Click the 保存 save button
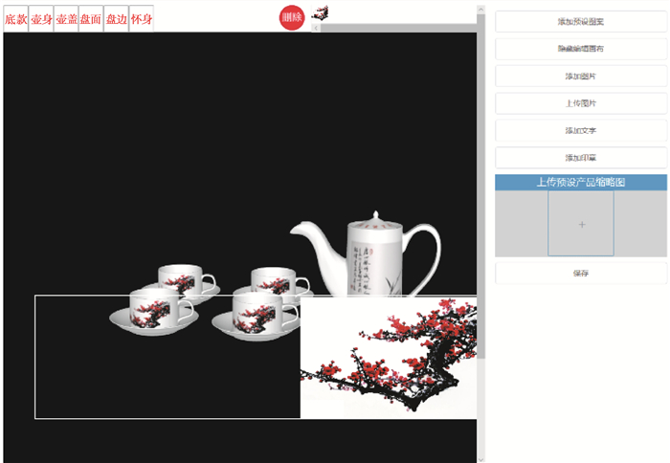 [581, 273]
